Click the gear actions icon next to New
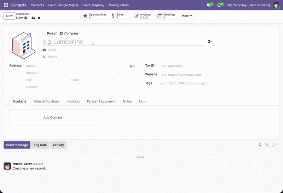The width and height of the screenshot is (283, 193). coord(25,18)
